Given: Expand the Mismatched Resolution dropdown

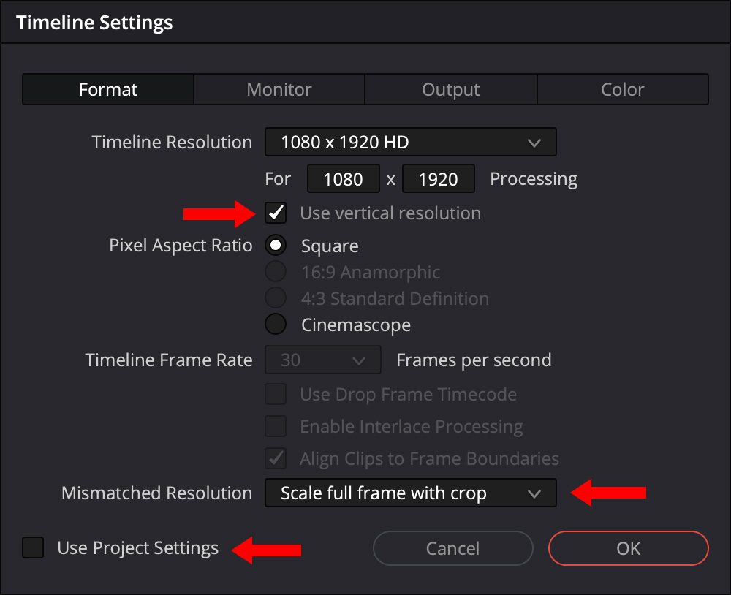Looking at the screenshot, I should [410, 493].
